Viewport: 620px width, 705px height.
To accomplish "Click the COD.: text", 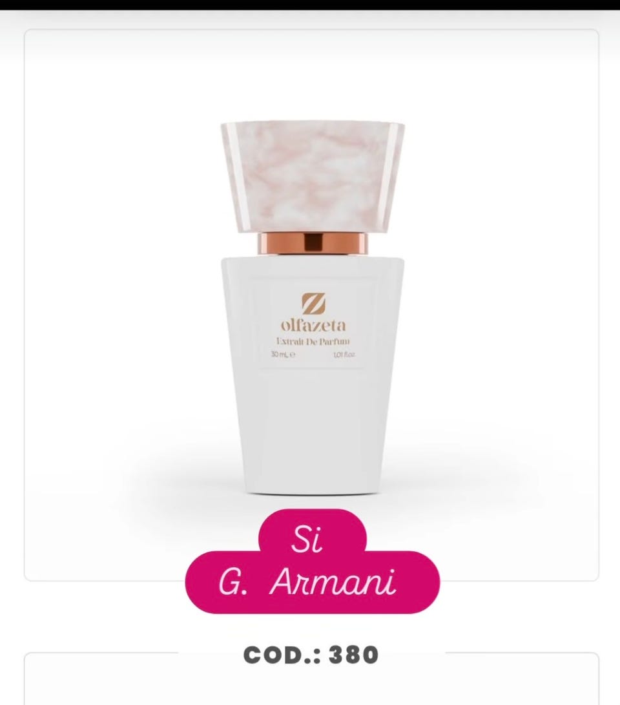I will coord(282,655).
